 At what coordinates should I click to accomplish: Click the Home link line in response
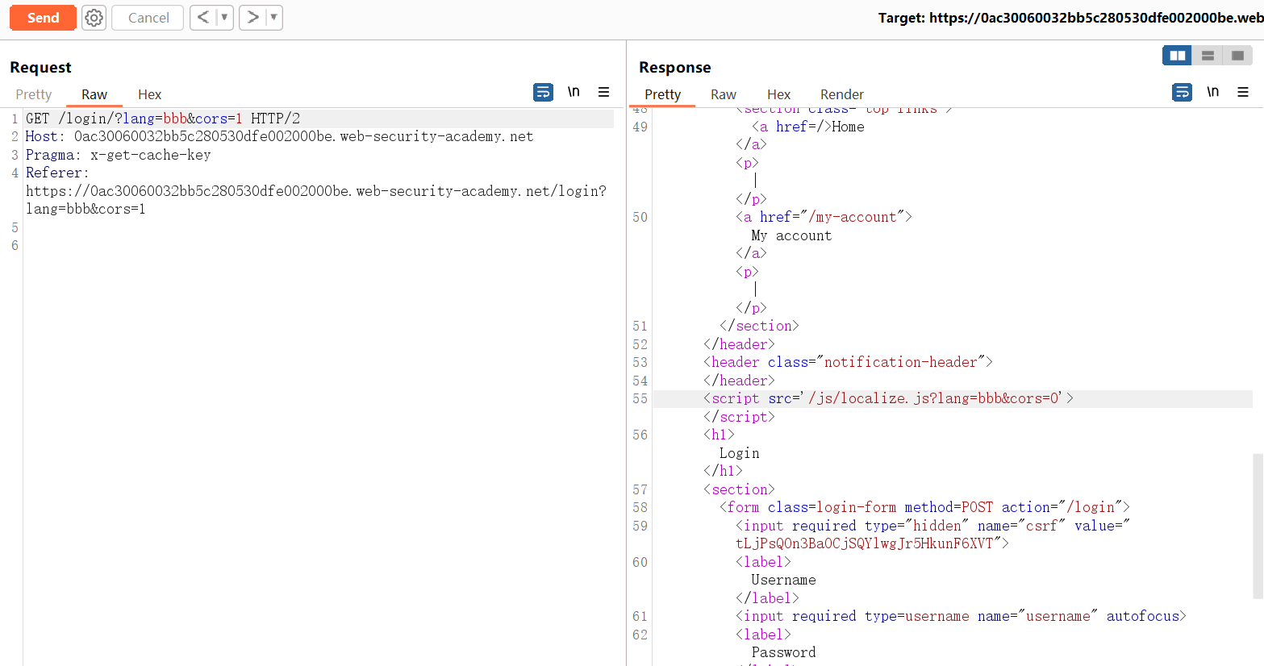807,127
